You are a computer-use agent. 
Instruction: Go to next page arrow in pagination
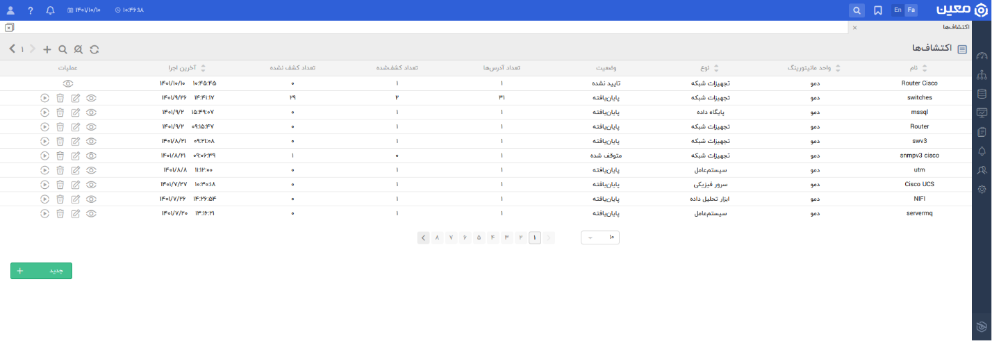coord(424,238)
